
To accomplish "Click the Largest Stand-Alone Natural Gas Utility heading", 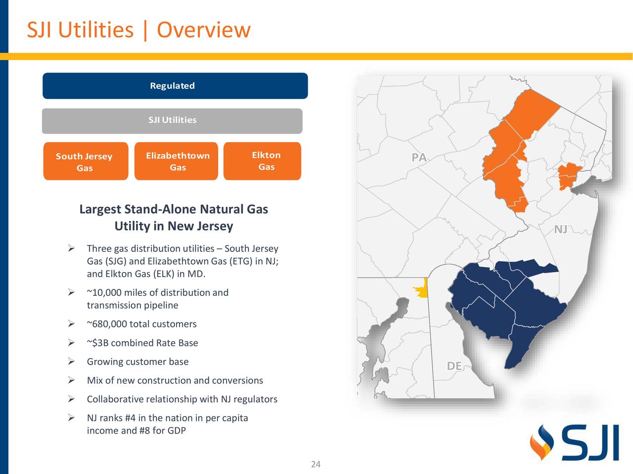I will click(x=174, y=217).
